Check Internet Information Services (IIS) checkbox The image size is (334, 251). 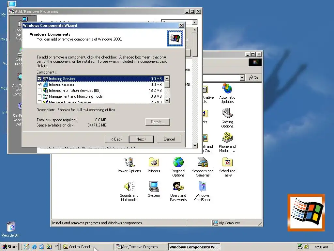pyautogui.click(x=39, y=91)
